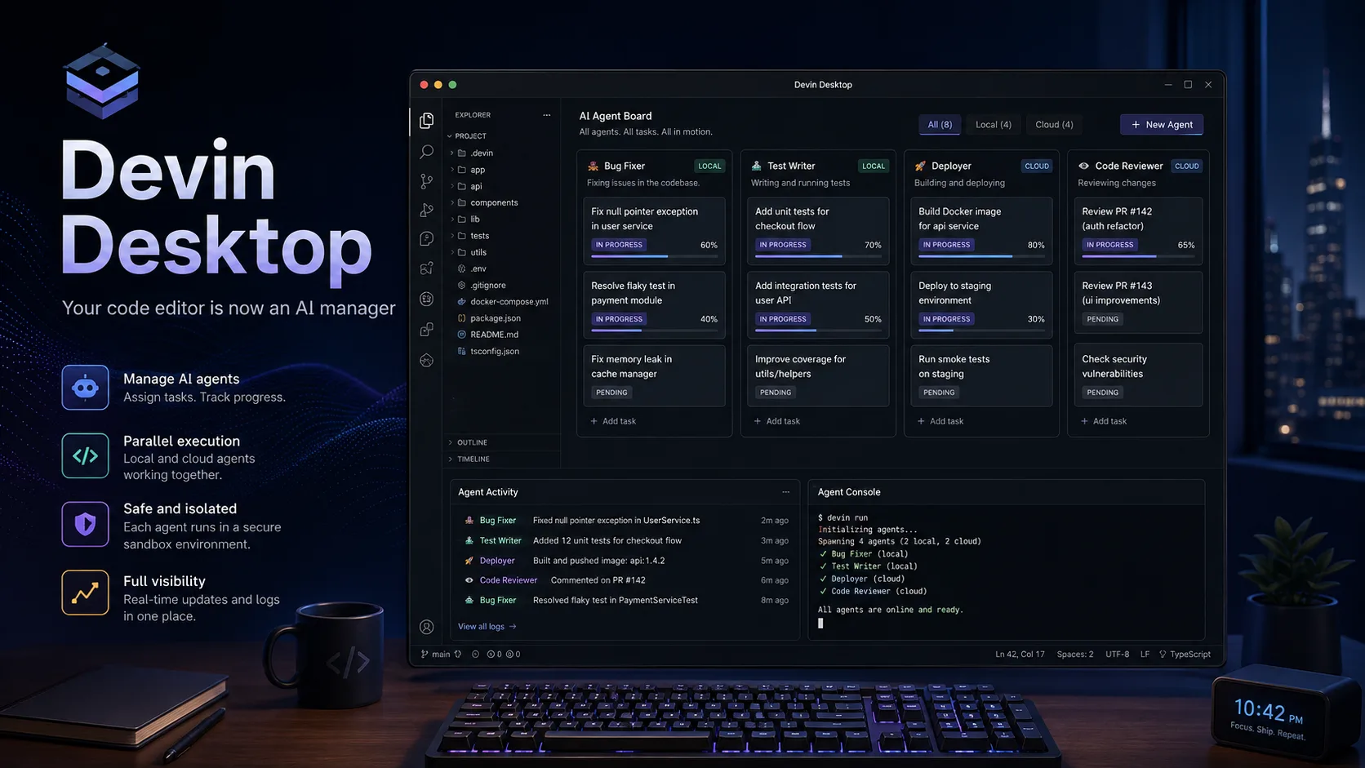Expand the components folder
Screen dimensions: 1365x768
point(452,202)
